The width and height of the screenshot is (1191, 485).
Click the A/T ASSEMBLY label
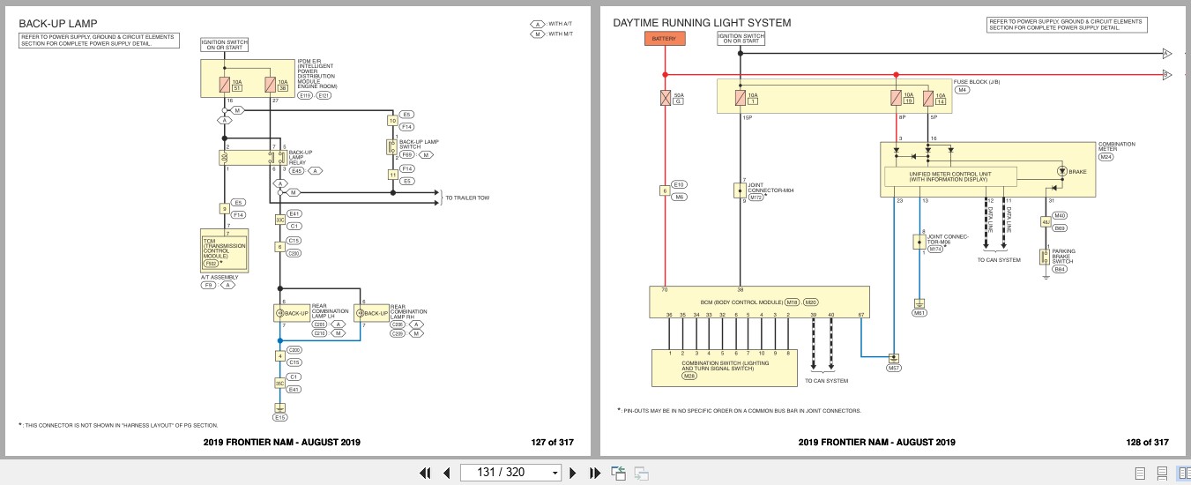[x=220, y=278]
